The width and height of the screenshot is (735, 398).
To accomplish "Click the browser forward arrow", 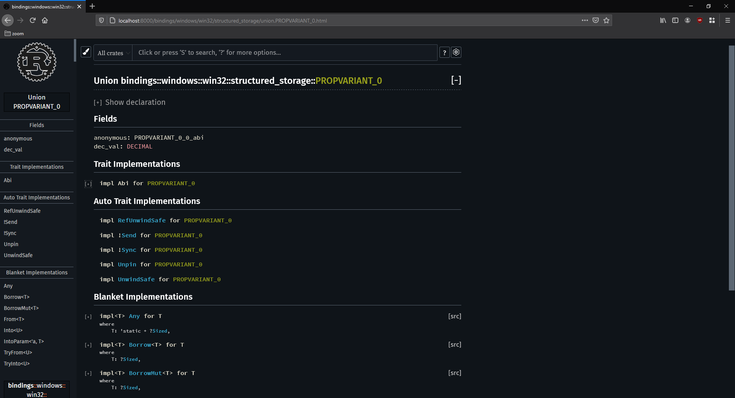I will point(20,20).
